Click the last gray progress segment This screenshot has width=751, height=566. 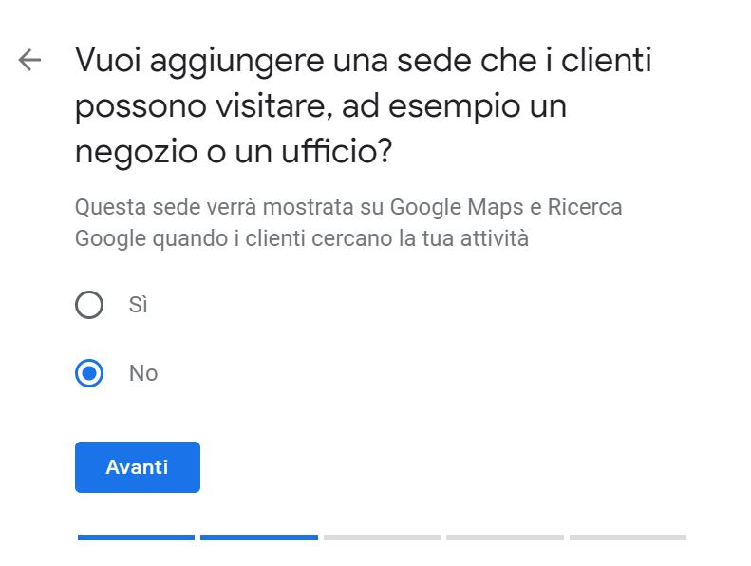(628, 538)
